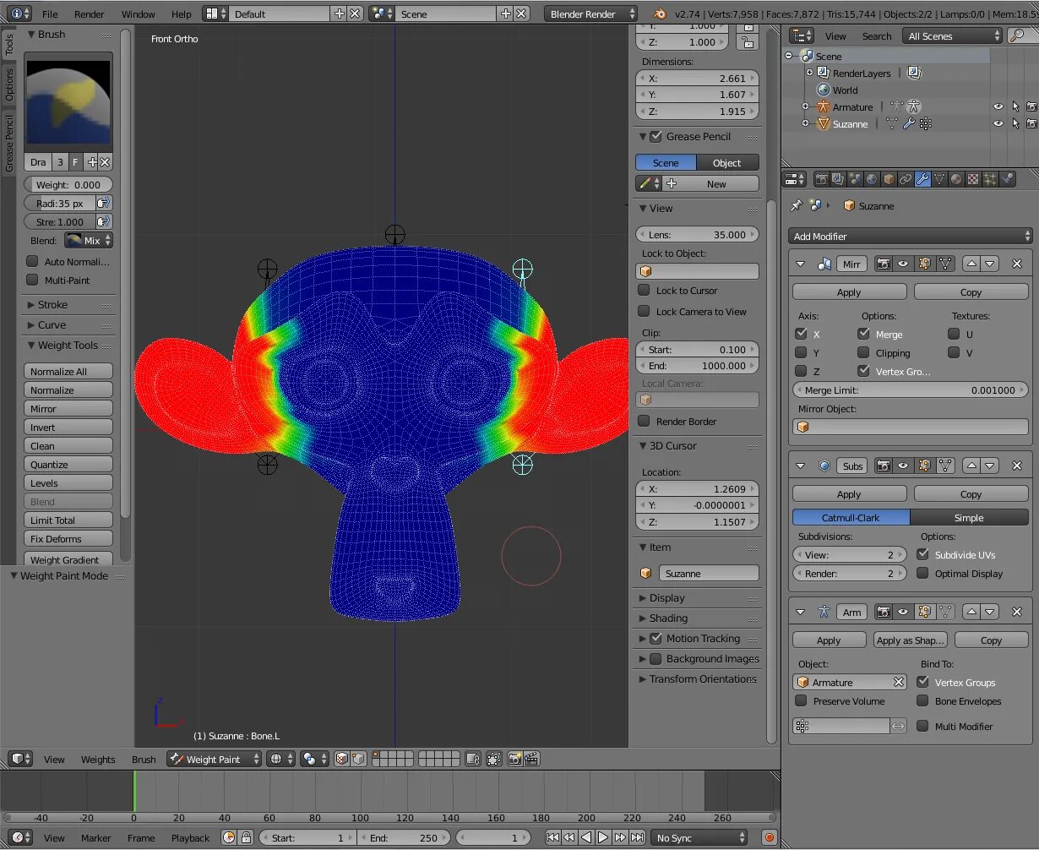Enable Mirror Y axis checkbox
1039x850 pixels.
801,352
